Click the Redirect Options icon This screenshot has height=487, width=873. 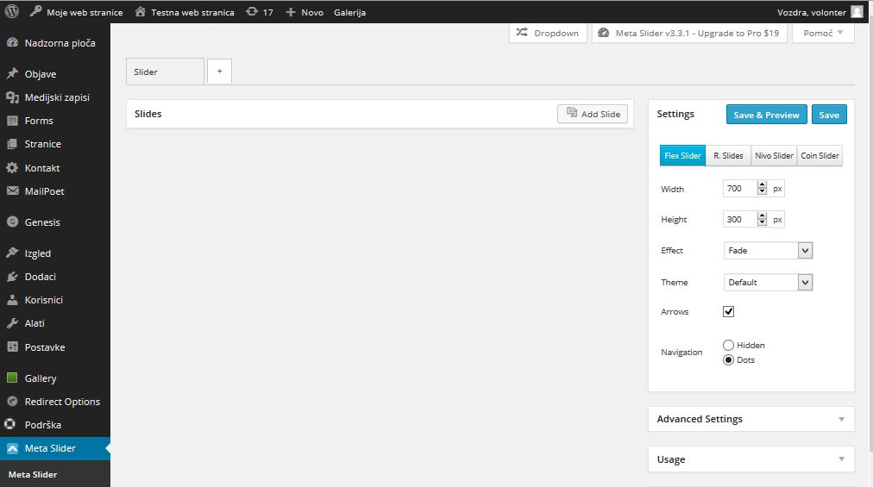pyautogui.click(x=12, y=402)
